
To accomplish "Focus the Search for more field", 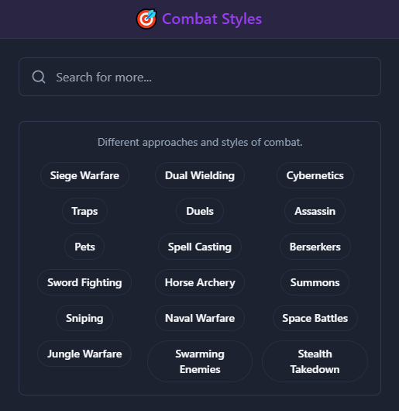I will tap(200, 77).
